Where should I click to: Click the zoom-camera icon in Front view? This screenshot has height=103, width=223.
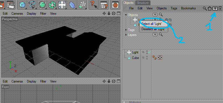[109, 81]
